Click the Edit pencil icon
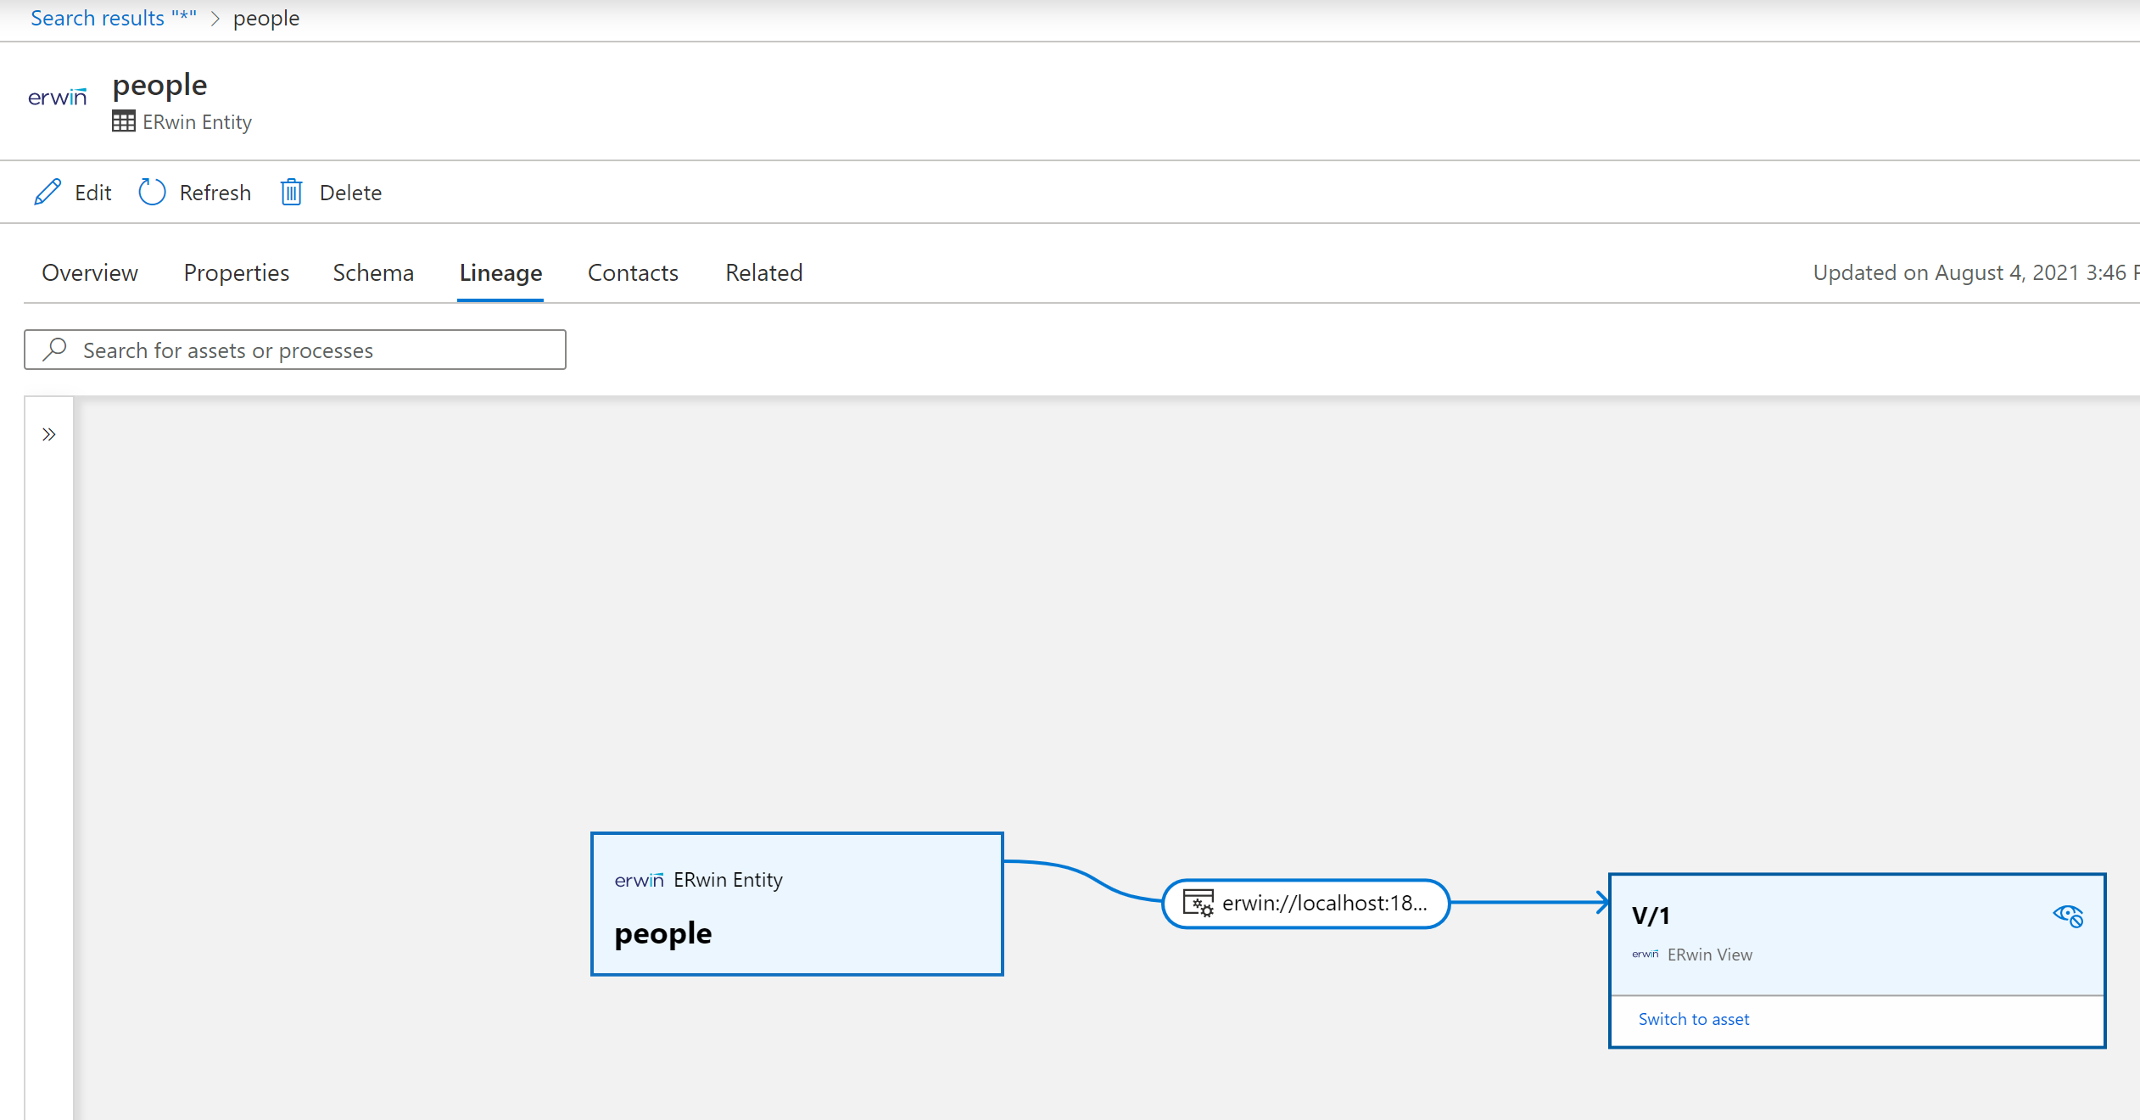 point(47,193)
